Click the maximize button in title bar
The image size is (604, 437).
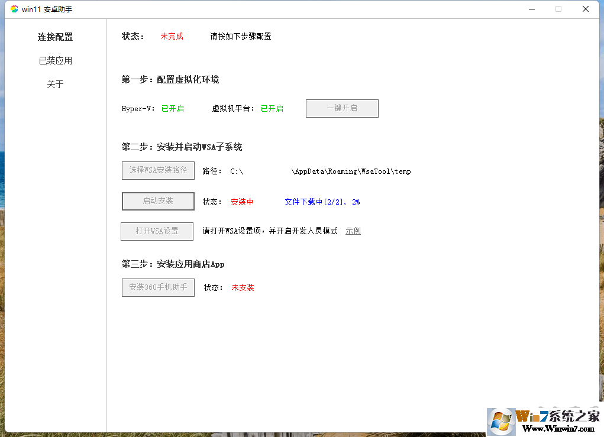pyautogui.click(x=558, y=9)
